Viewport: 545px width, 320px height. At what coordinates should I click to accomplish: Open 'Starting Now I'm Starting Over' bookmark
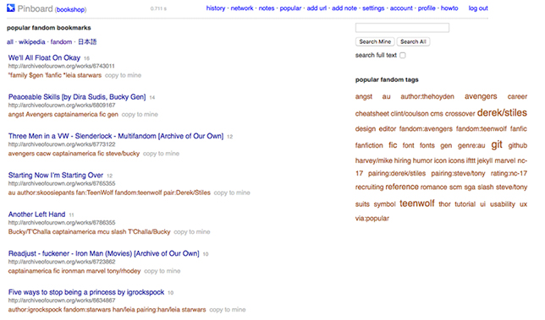pyautogui.click(x=56, y=175)
